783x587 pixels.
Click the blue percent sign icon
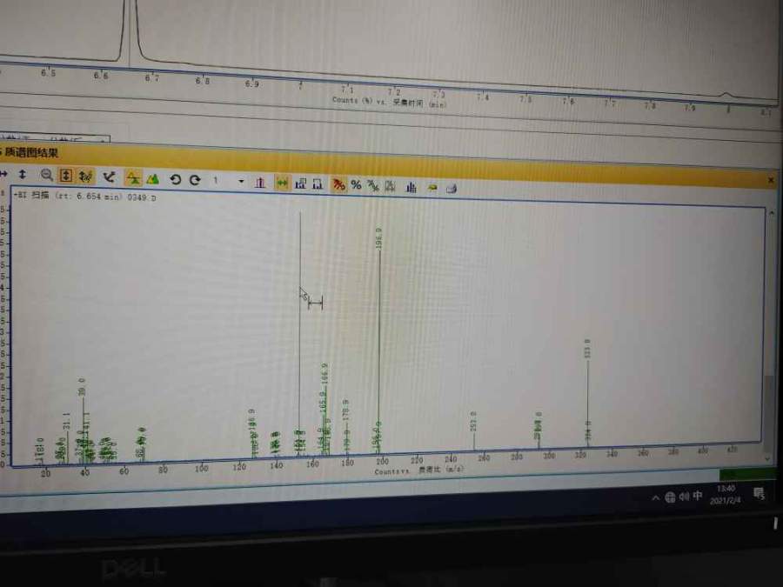click(x=356, y=185)
